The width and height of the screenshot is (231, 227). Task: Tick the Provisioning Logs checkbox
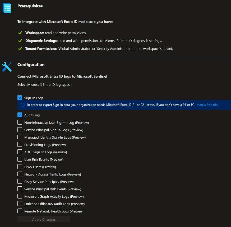pos(20,144)
